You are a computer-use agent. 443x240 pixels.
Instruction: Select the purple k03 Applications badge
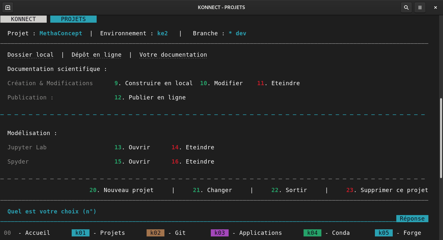point(220,233)
